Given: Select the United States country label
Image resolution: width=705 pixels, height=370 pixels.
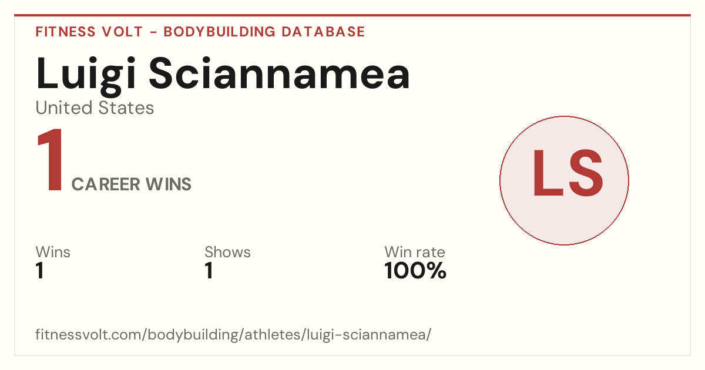Looking at the screenshot, I should point(95,108).
